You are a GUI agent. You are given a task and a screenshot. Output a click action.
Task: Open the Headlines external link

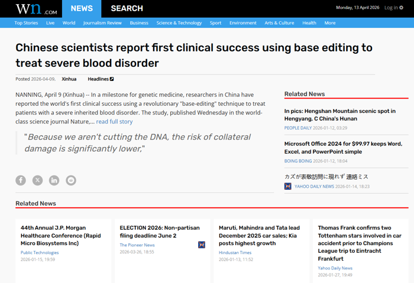coord(101,79)
